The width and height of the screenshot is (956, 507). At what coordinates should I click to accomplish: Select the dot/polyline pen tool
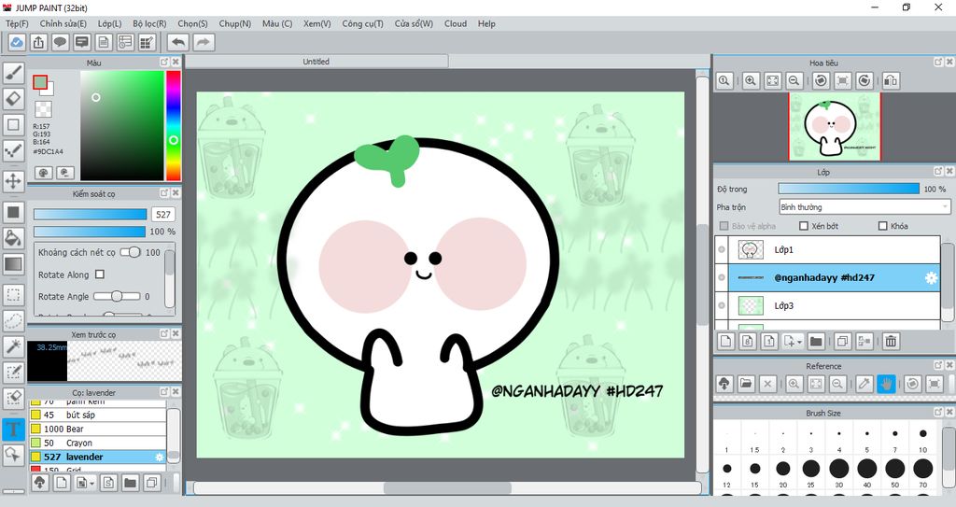tap(13, 150)
